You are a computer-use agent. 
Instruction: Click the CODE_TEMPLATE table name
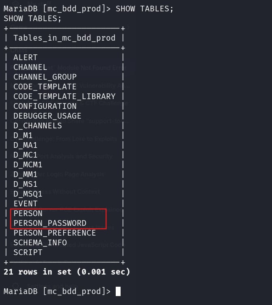[45, 87]
